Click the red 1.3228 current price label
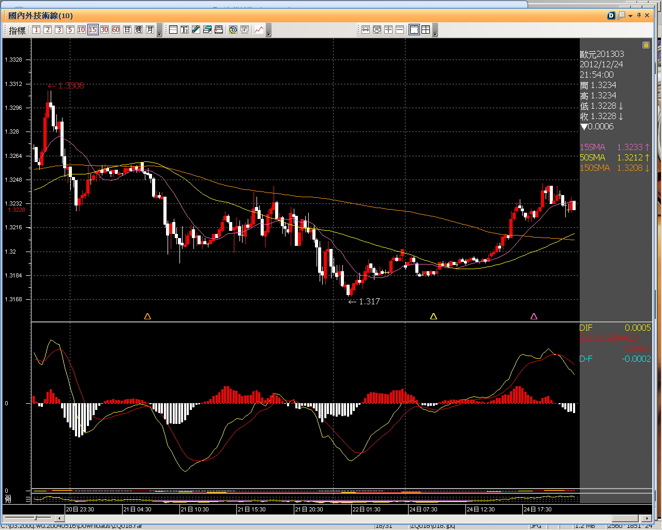 point(17,210)
